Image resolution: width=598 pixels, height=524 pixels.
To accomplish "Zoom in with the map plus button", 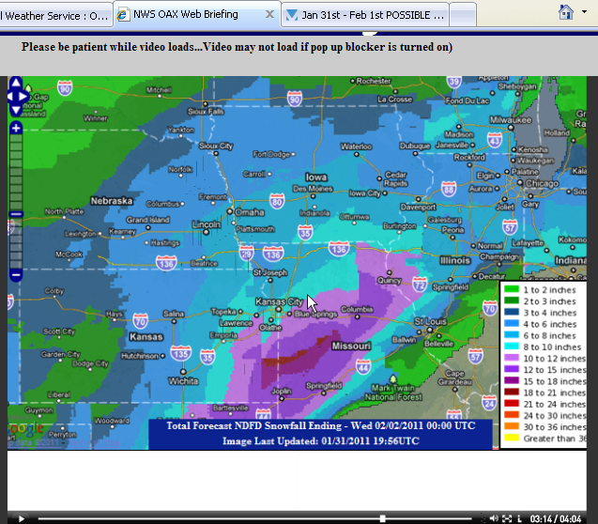I will [16, 128].
